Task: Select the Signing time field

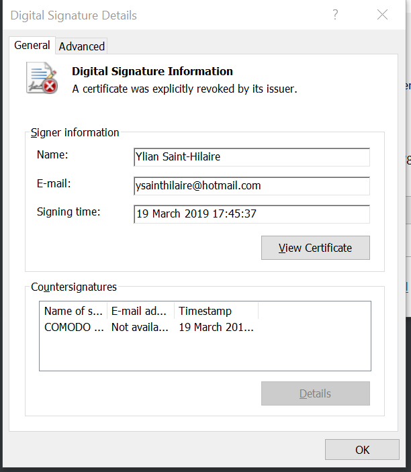Action: pos(252,214)
